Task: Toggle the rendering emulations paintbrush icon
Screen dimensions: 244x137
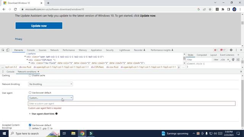Action: (x=233, y=60)
